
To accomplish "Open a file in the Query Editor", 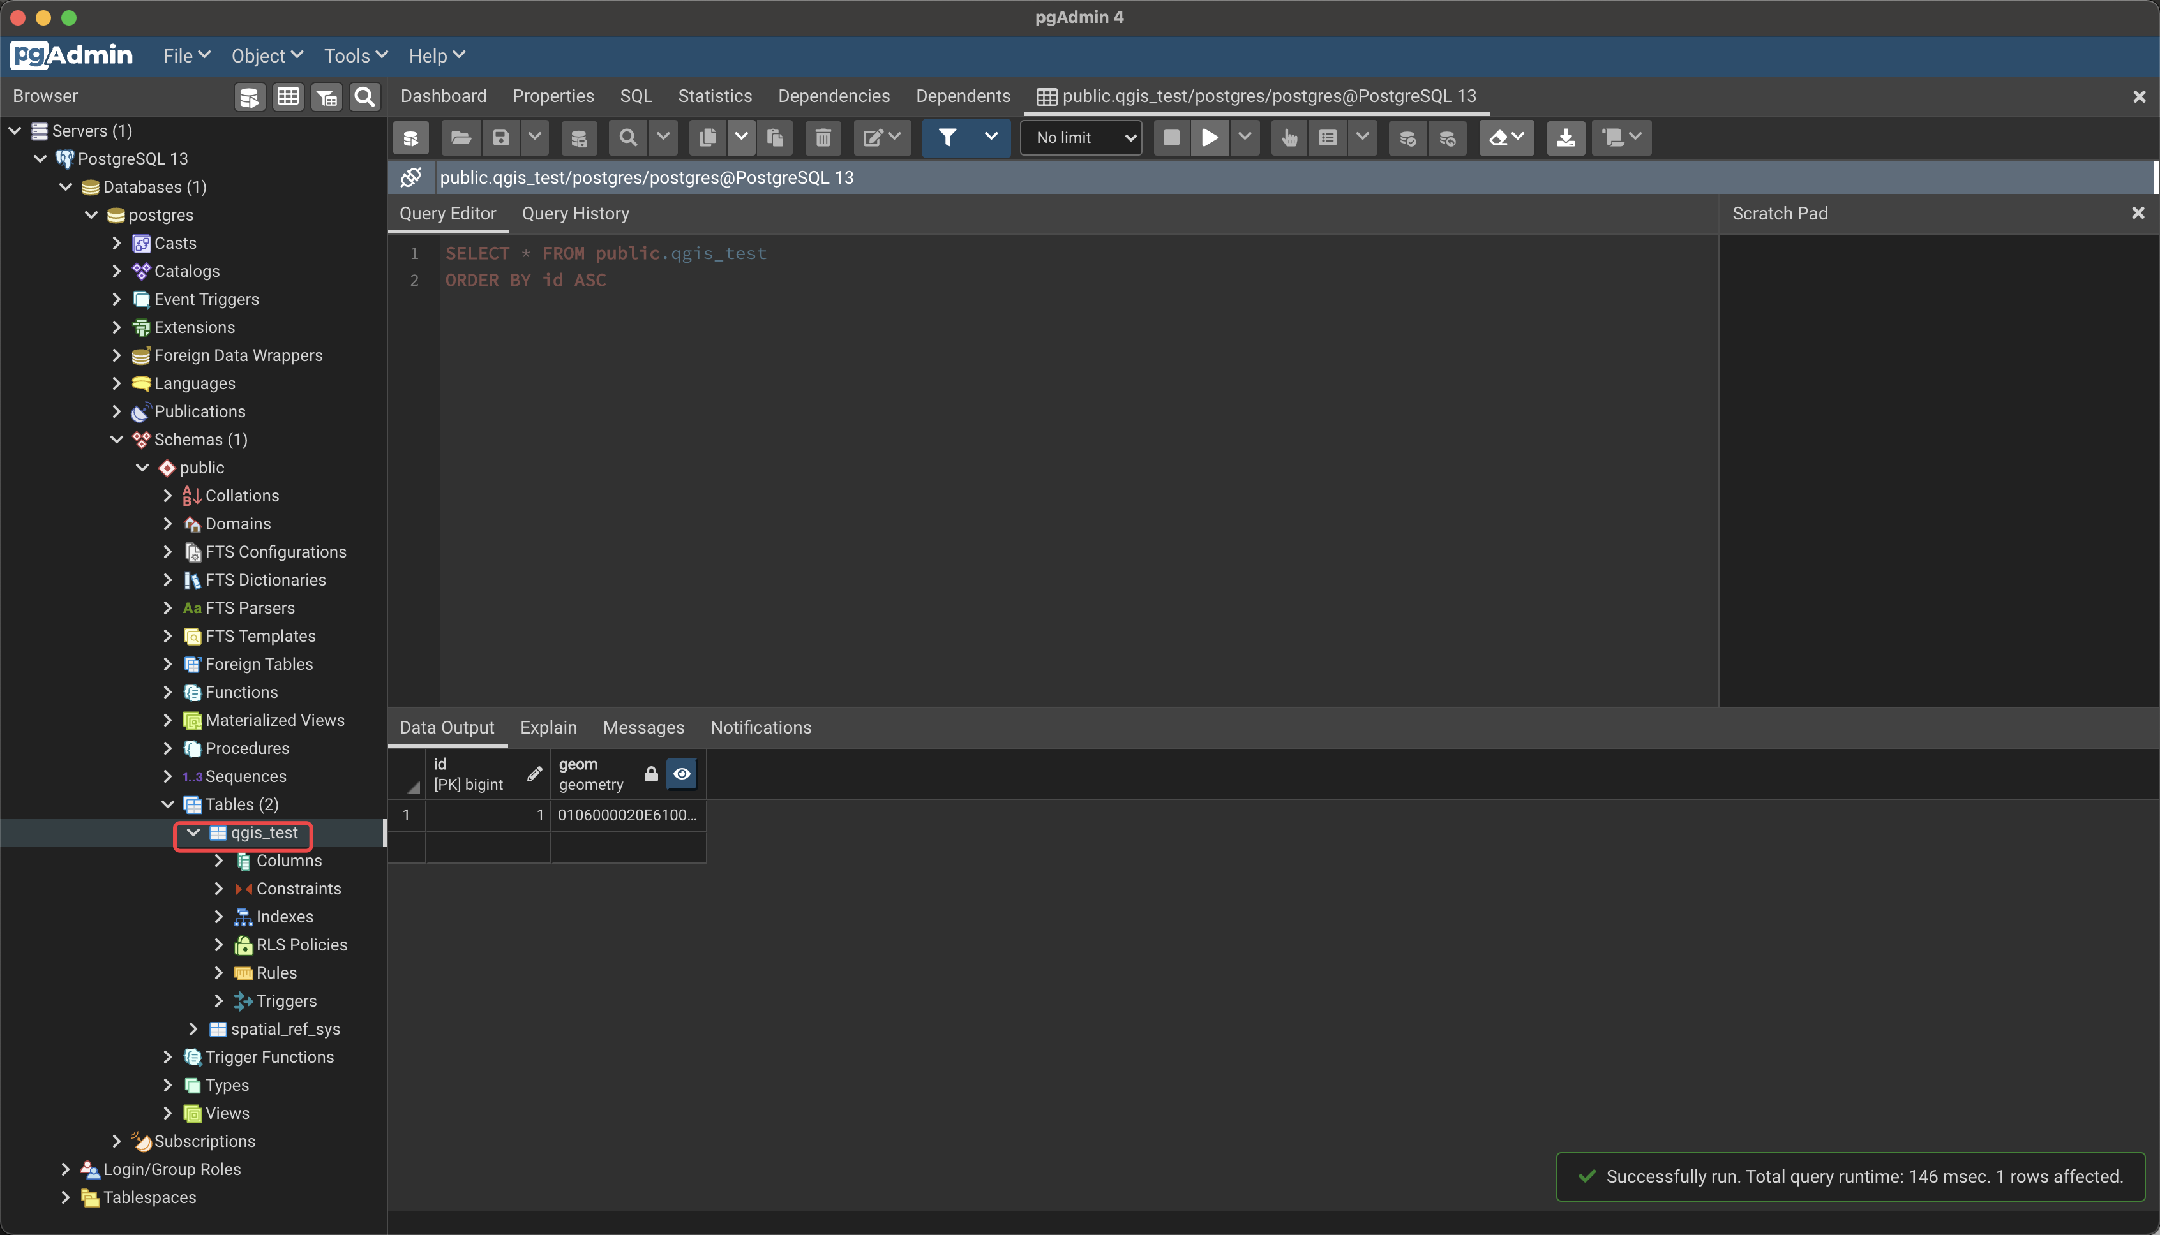I will tap(460, 137).
